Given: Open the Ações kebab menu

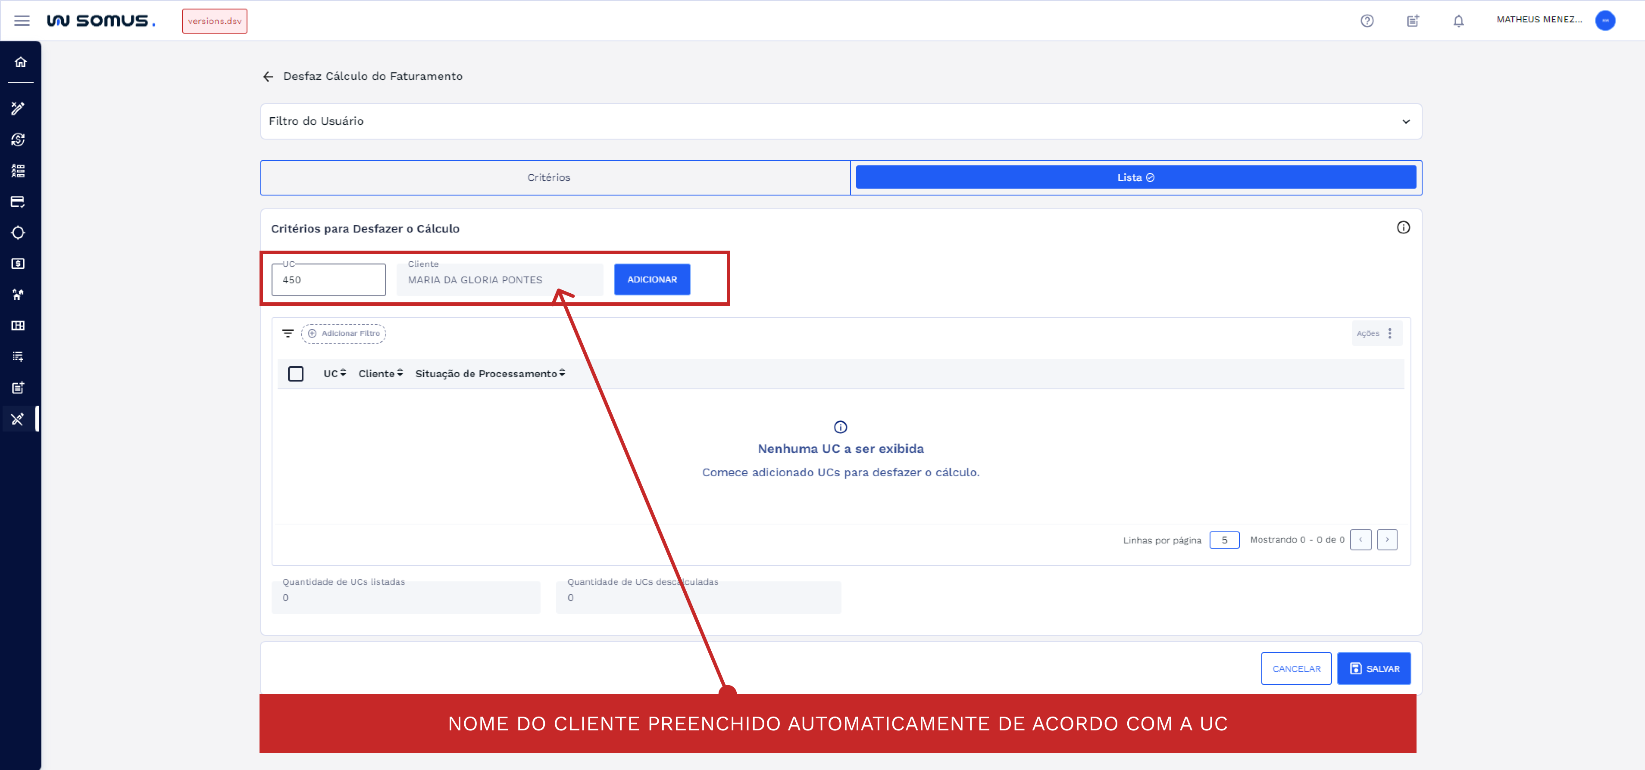Looking at the screenshot, I should [1390, 333].
